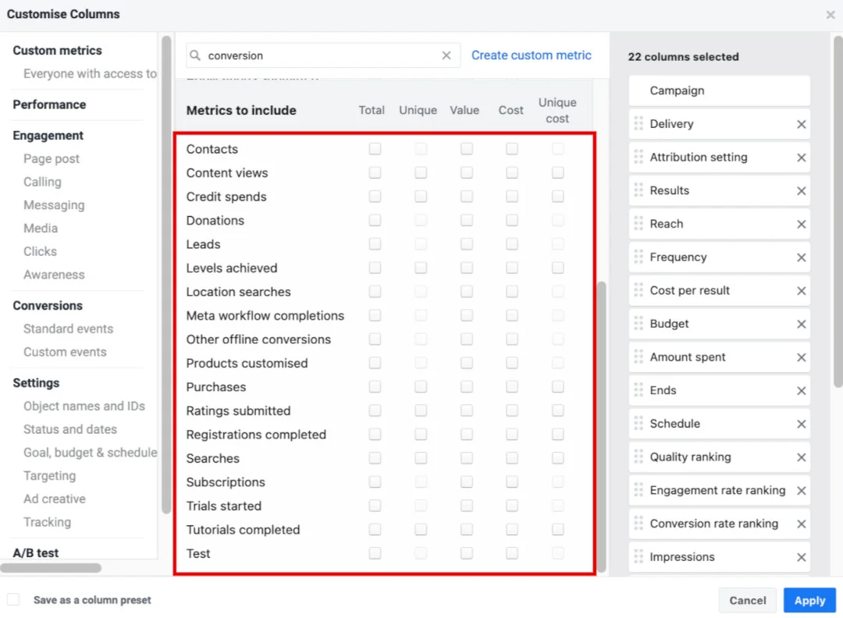Viewport: 843px width, 618px height.
Task: Click the search magnifier icon
Action: (x=195, y=55)
